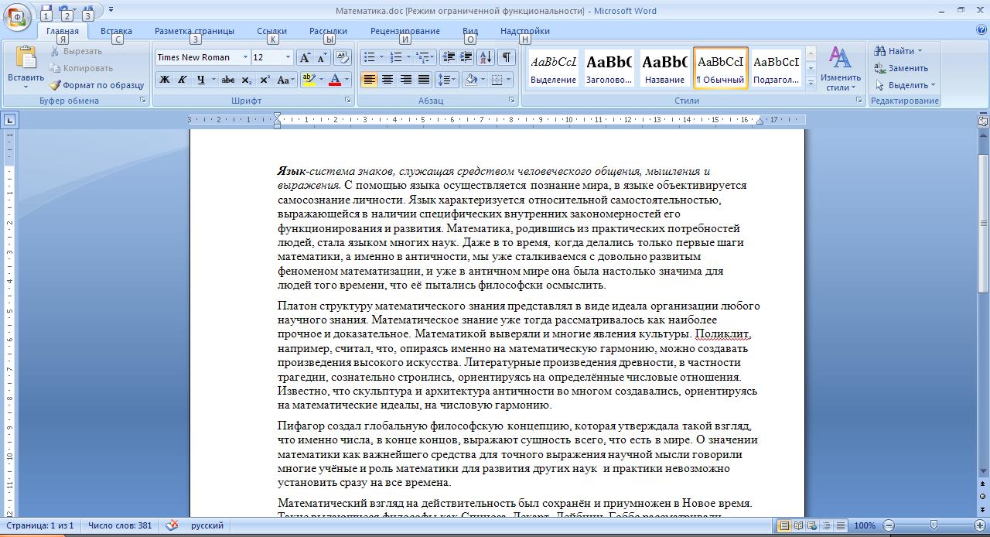
Task: Open underline style dropdown arrow
Action: [213, 80]
